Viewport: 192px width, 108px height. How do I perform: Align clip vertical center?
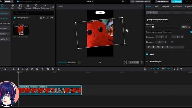coord(167,47)
